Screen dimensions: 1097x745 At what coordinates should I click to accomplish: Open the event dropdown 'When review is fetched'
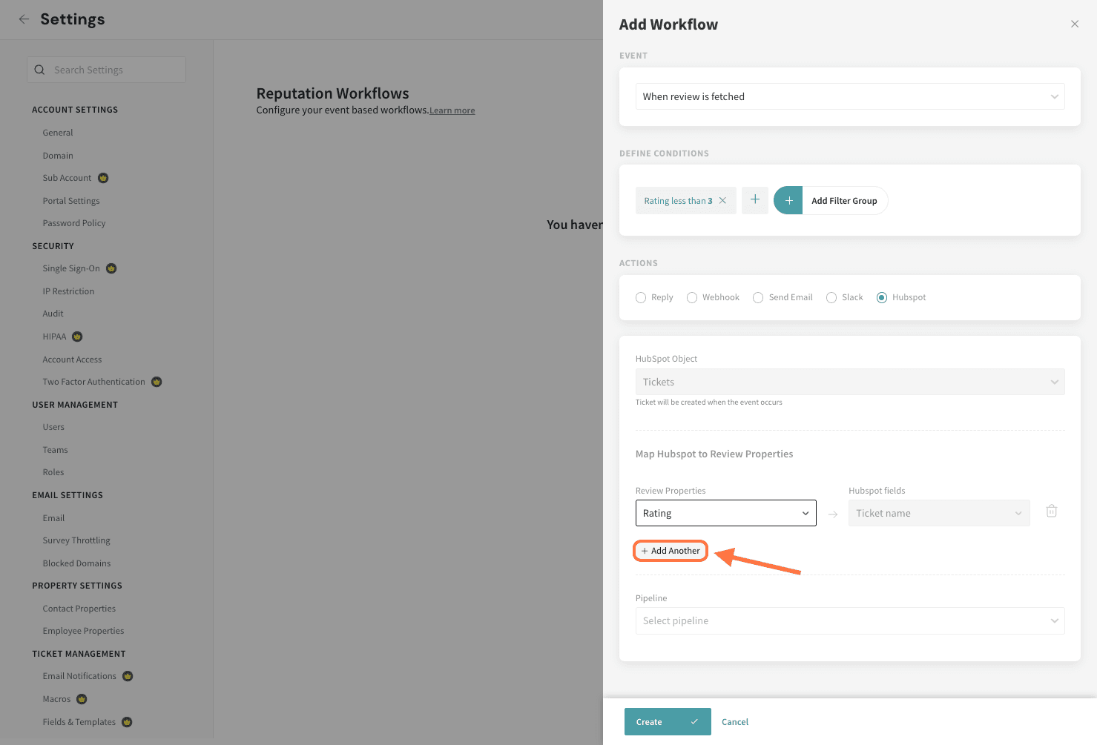849,97
